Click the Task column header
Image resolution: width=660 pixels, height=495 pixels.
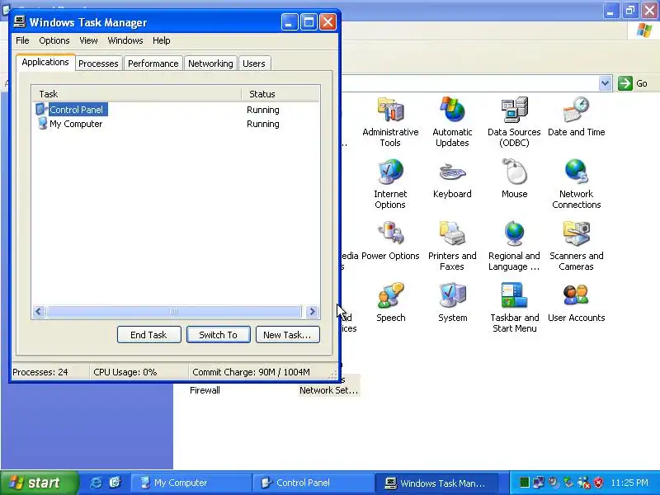[137, 94]
